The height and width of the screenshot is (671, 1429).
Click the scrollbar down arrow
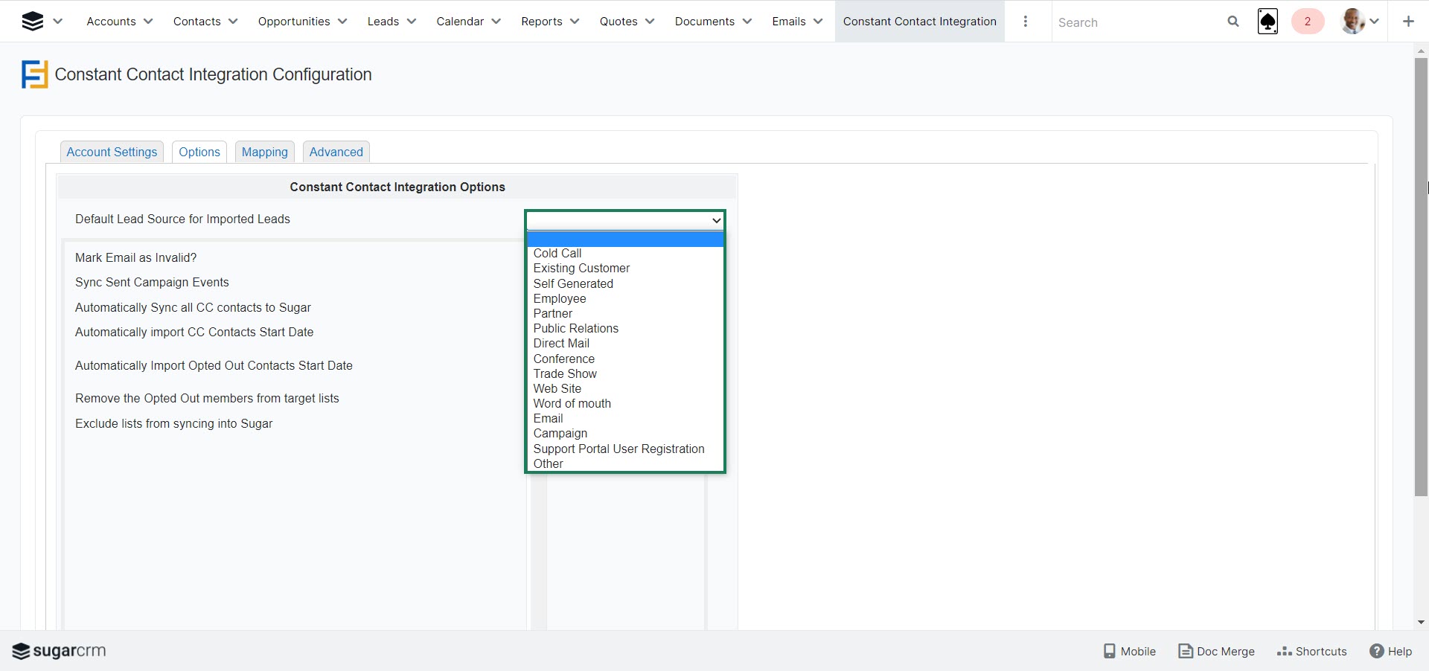1421,623
